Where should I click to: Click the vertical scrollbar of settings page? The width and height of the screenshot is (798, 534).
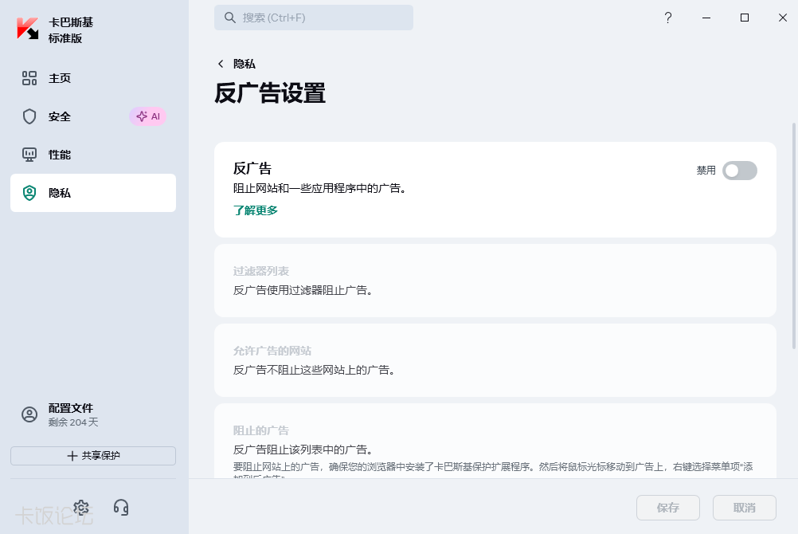(793, 235)
